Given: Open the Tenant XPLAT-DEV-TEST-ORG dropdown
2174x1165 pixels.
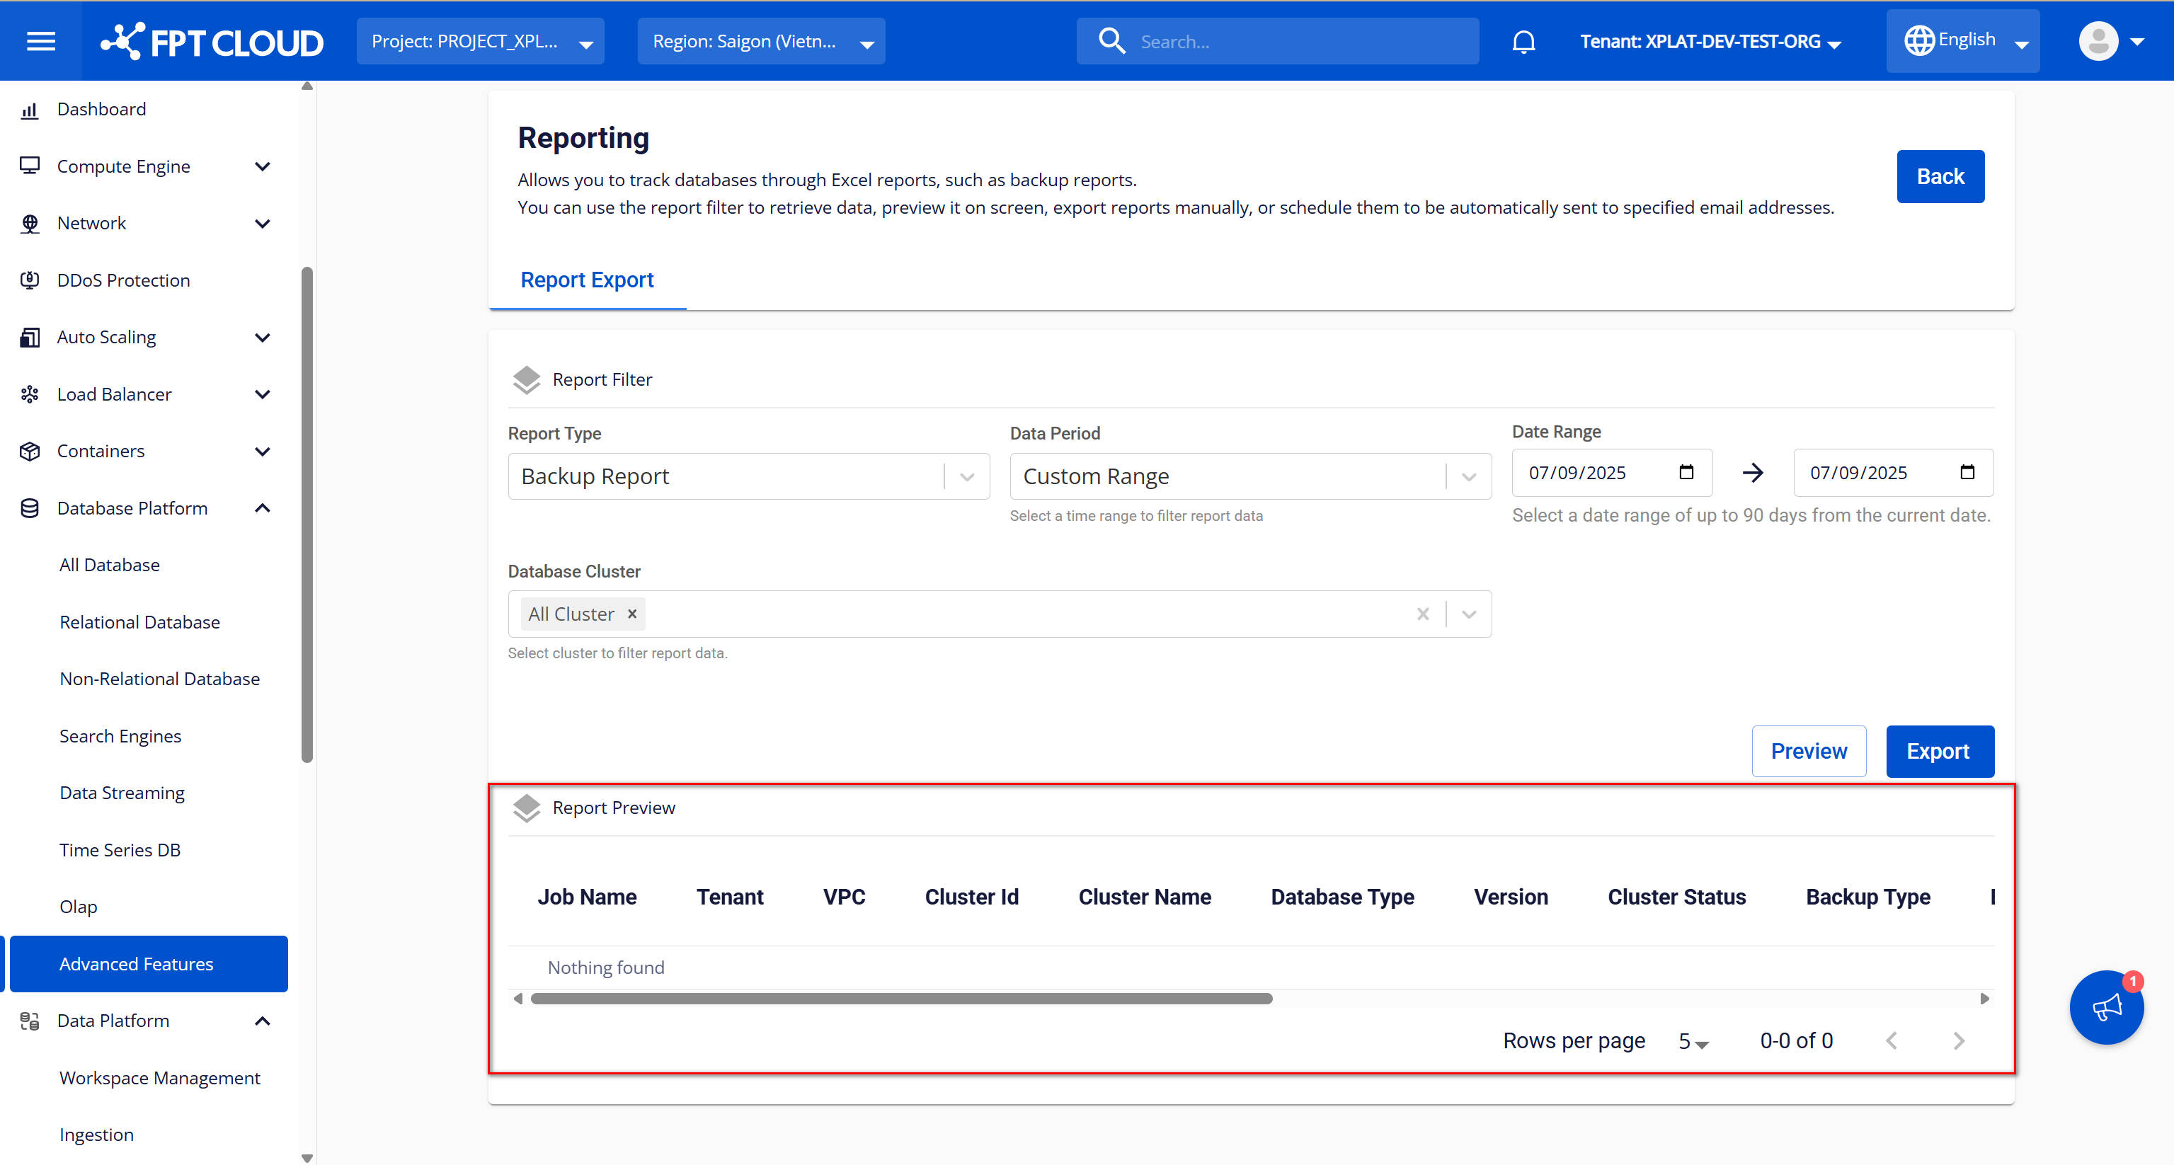Looking at the screenshot, I should (x=1711, y=41).
